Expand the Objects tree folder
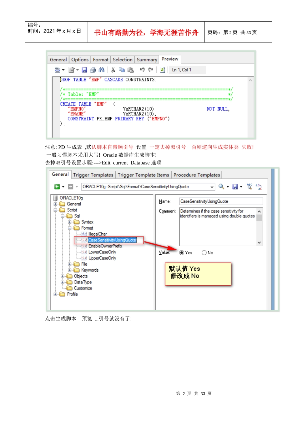Image resolution: width=297 pixels, height=421 pixels. [x=63, y=276]
